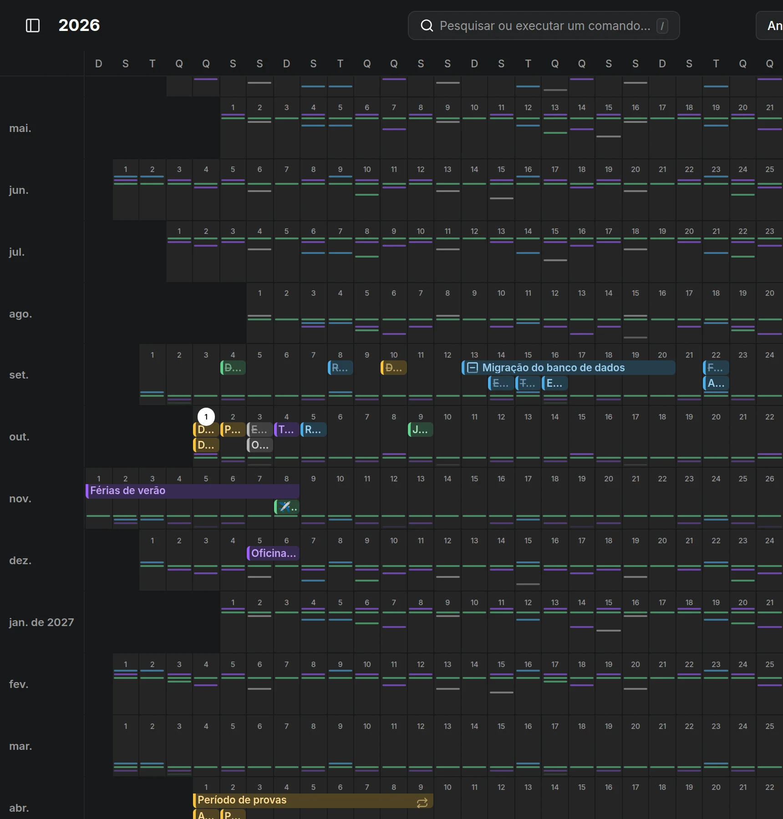This screenshot has width=783, height=819.
Task: Toggle the sidebar panel icon
Action: (33, 25)
